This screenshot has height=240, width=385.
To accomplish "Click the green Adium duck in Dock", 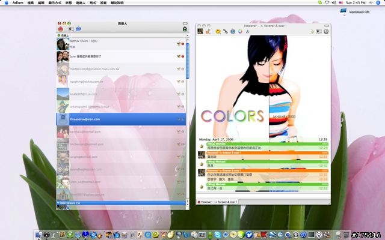I will [x=210, y=235].
